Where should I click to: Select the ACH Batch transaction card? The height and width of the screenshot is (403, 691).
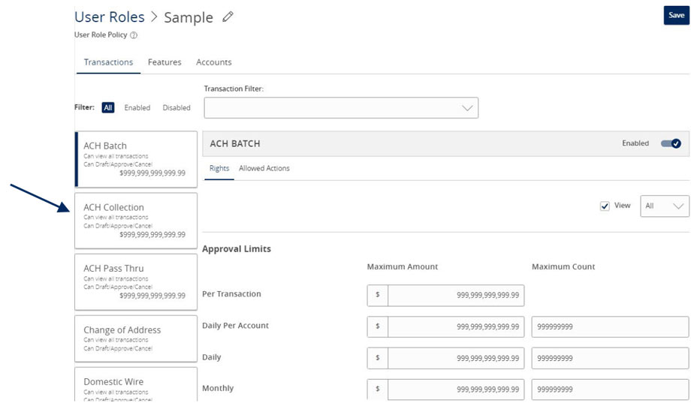point(136,159)
